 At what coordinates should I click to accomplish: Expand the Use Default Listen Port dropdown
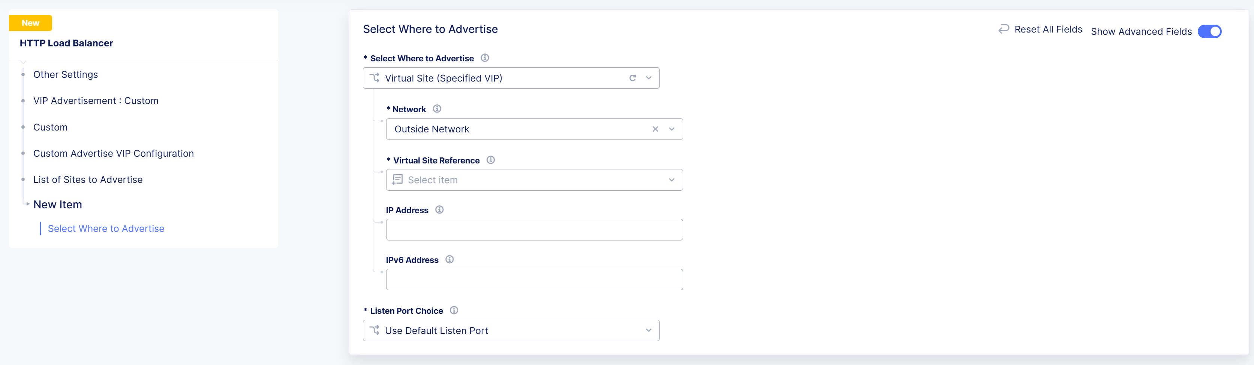tap(649, 331)
